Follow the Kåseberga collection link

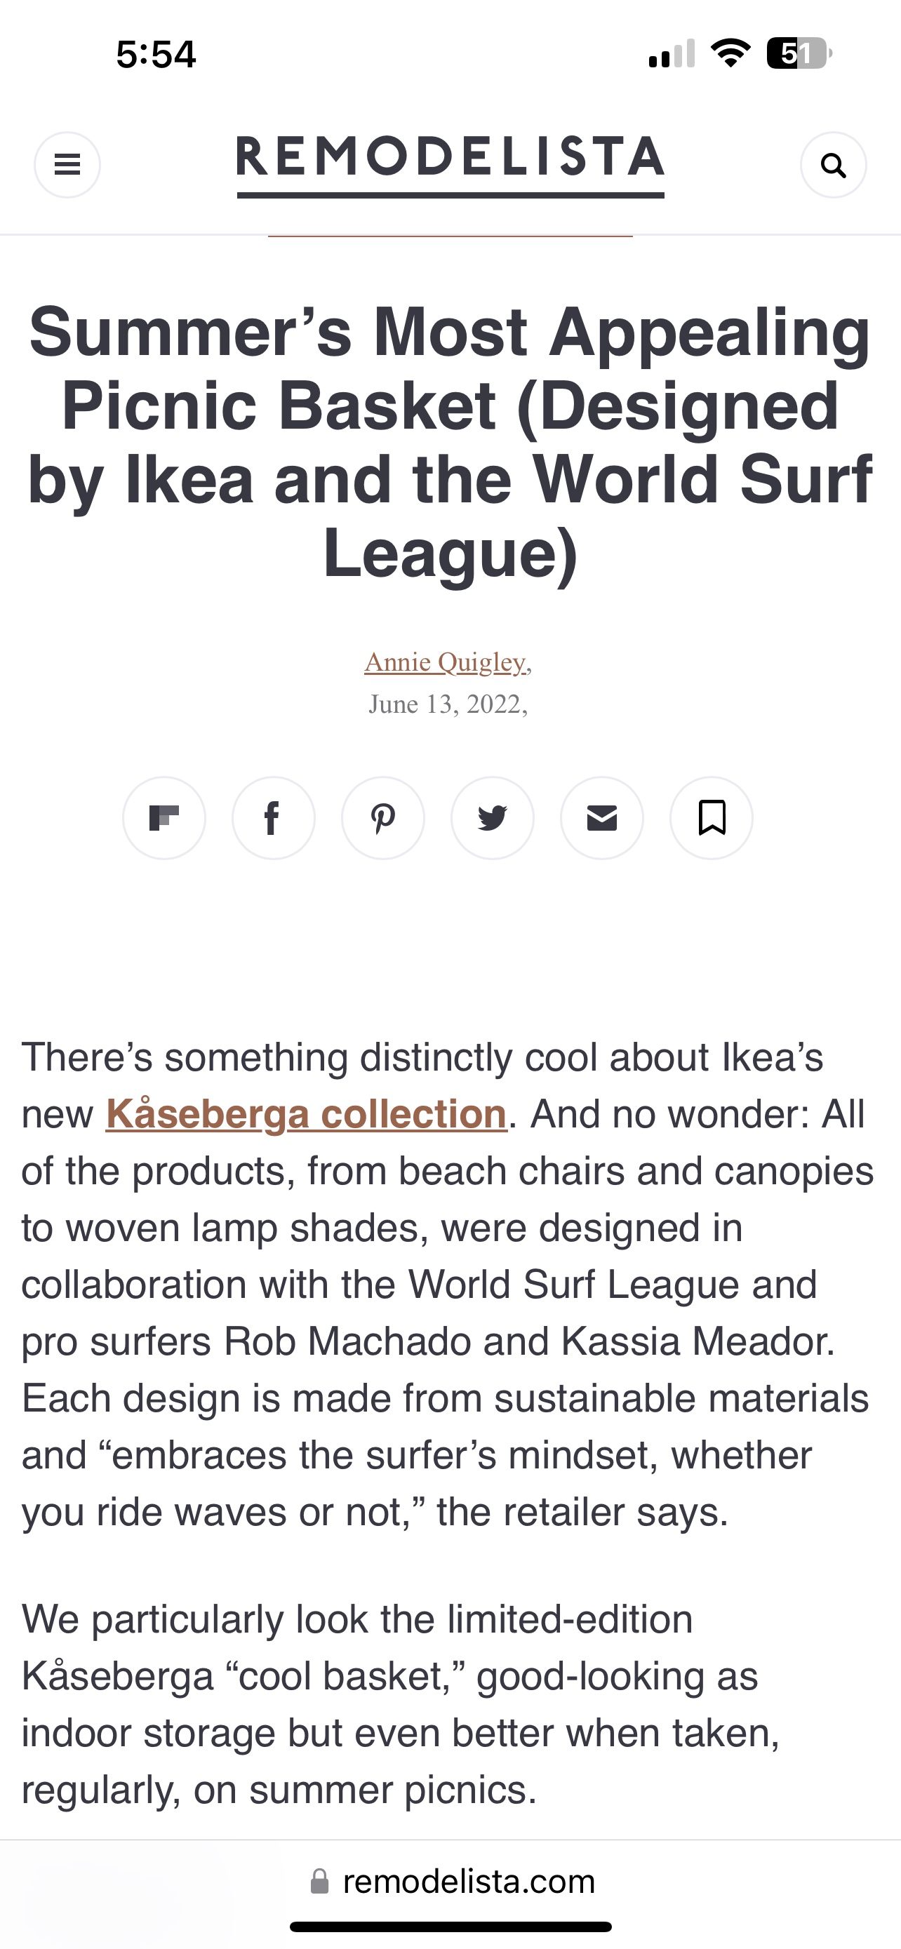307,1113
